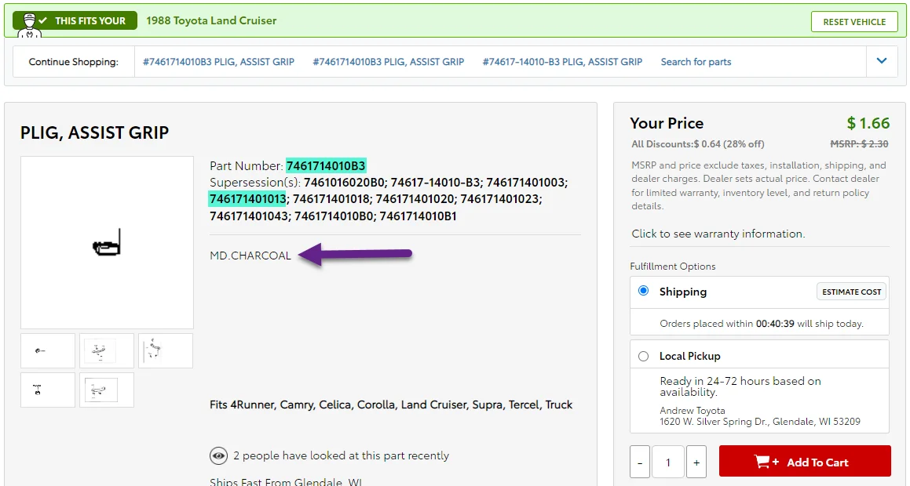Click the mechanic icon in the fit badge
910x486 pixels.
point(29,25)
